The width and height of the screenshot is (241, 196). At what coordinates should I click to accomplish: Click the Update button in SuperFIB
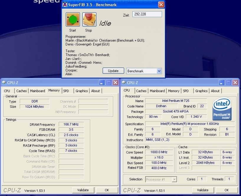pyautogui.click(x=113, y=71)
